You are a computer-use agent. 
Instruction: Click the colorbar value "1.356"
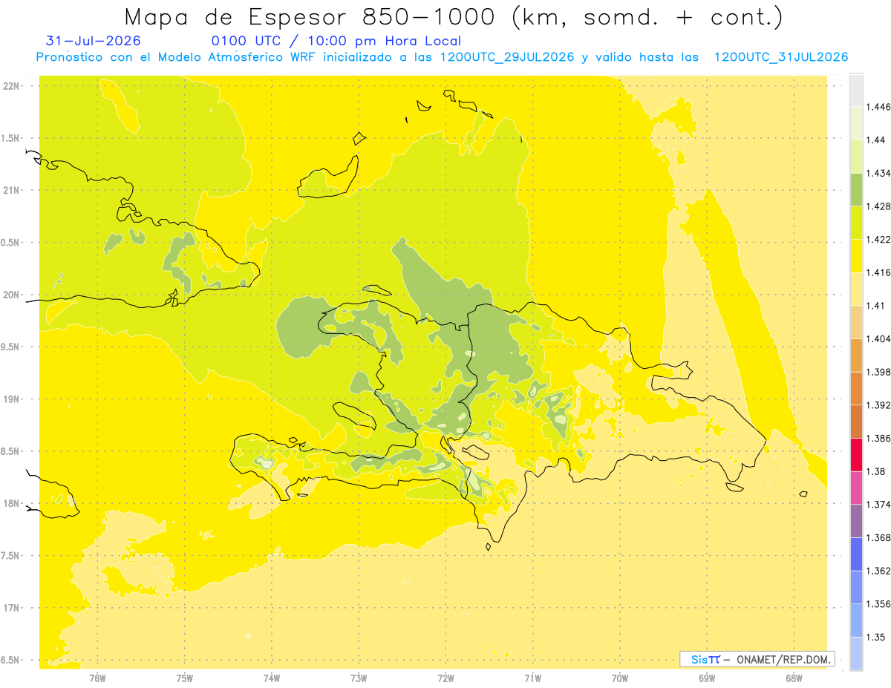pos(878,603)
